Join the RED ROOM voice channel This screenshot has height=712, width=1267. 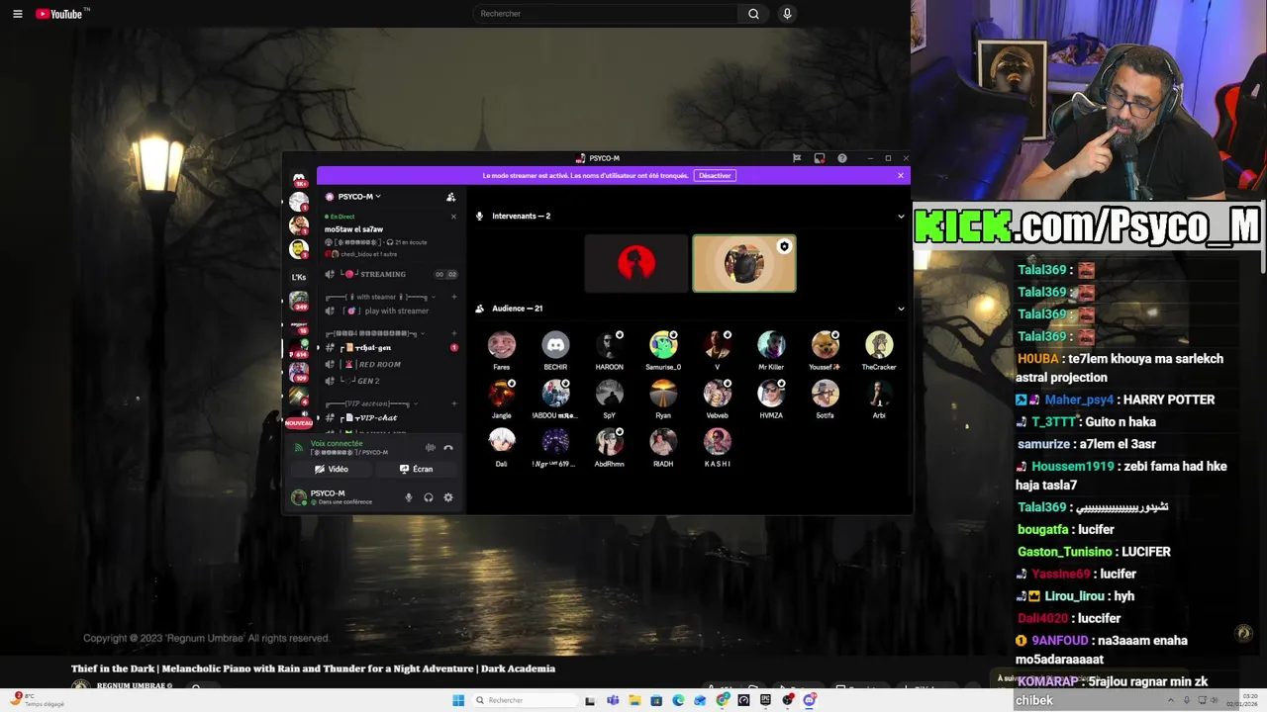click(x=391, y=364)
